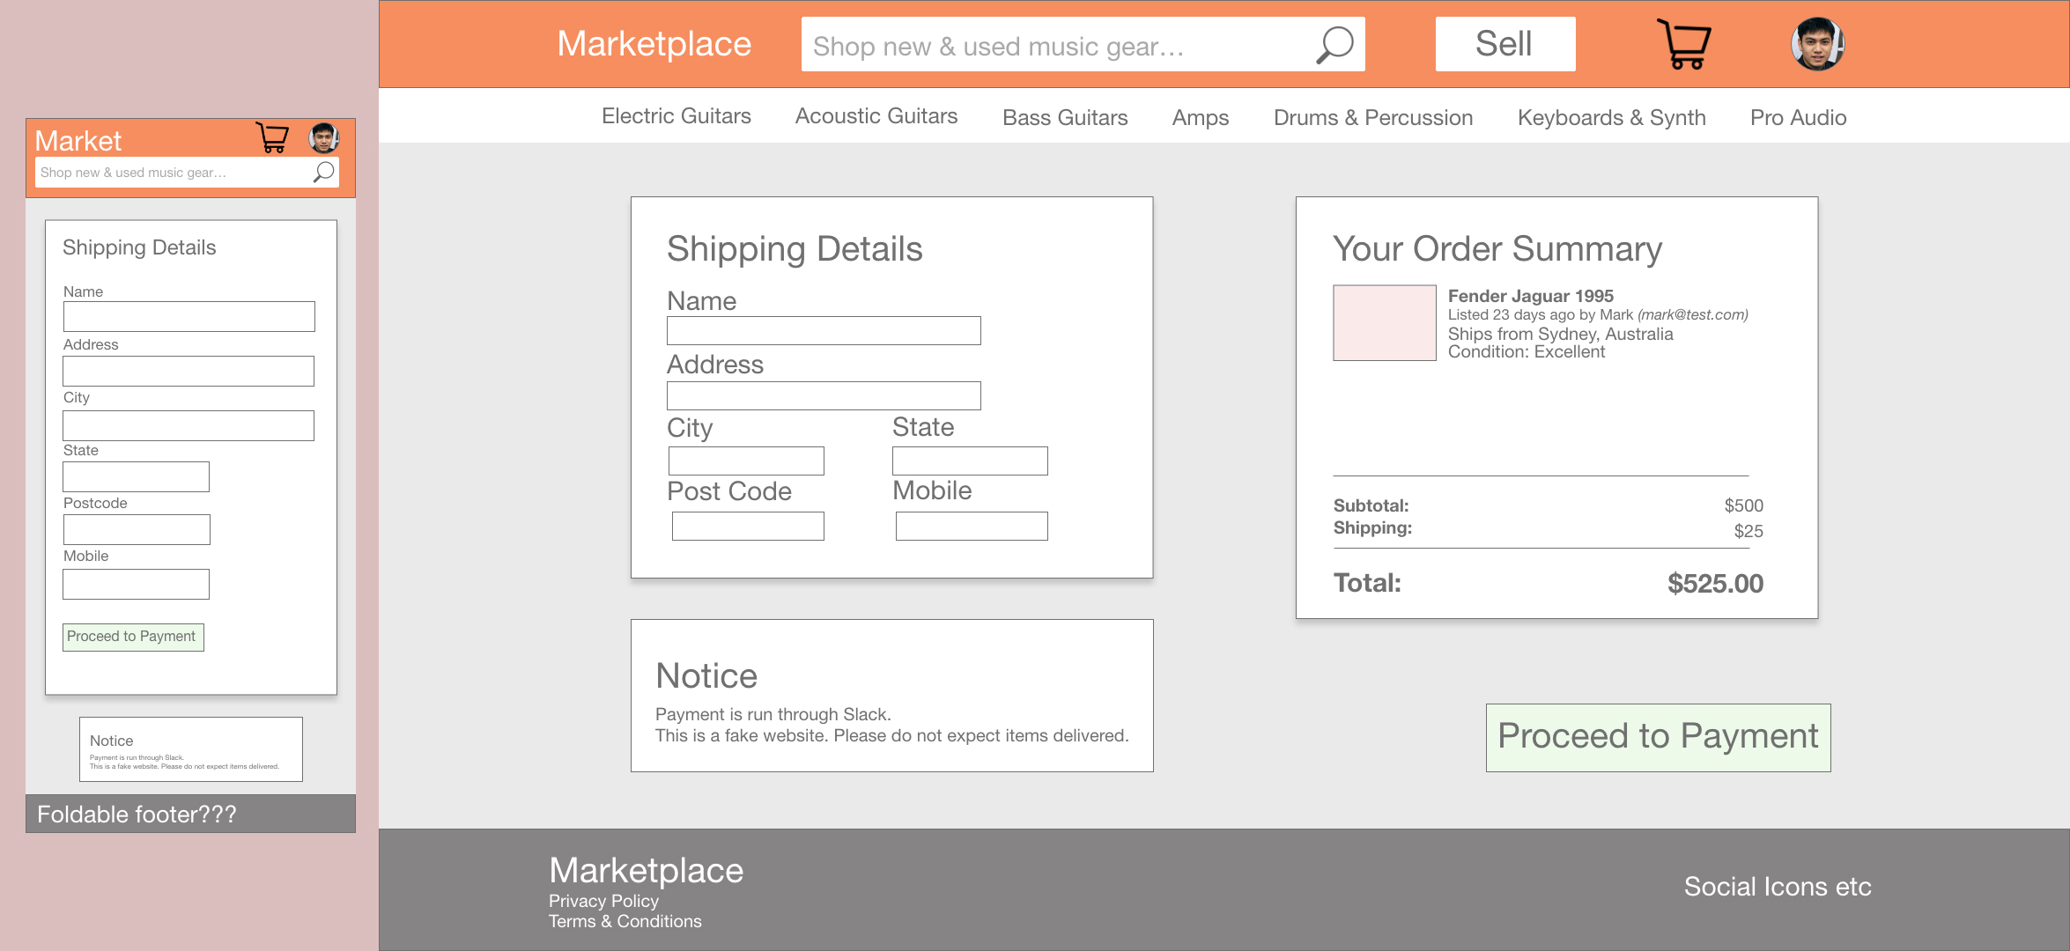2070x951 pixels.
Task: Open the Acoustic Guitars category
Action: pyautogui.click(x=876, y=116)
